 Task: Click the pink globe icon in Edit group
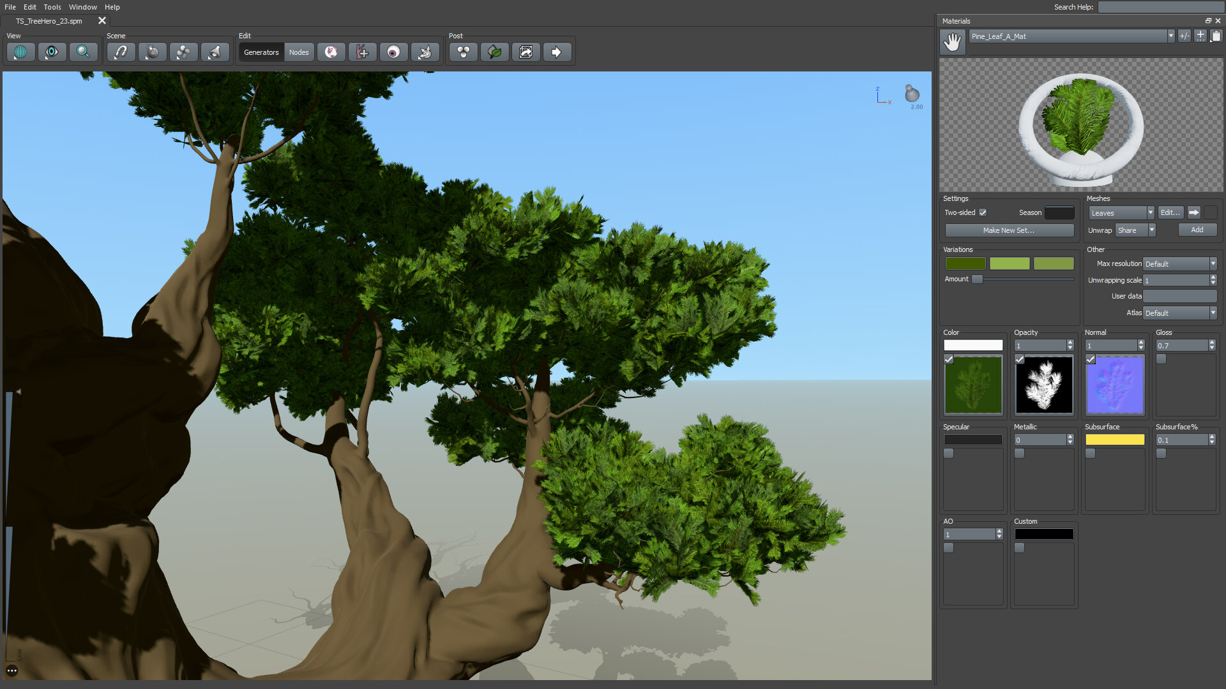(x=331, y=52)
